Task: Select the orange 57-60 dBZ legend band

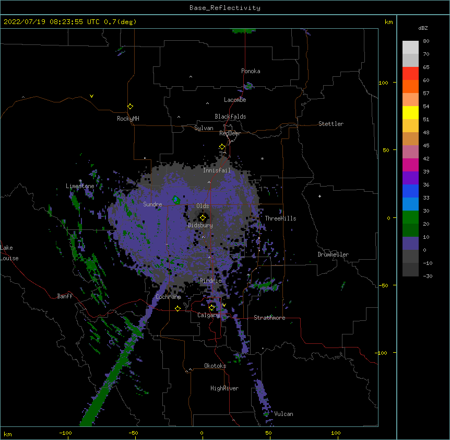Action: click(x=410, y=86)
